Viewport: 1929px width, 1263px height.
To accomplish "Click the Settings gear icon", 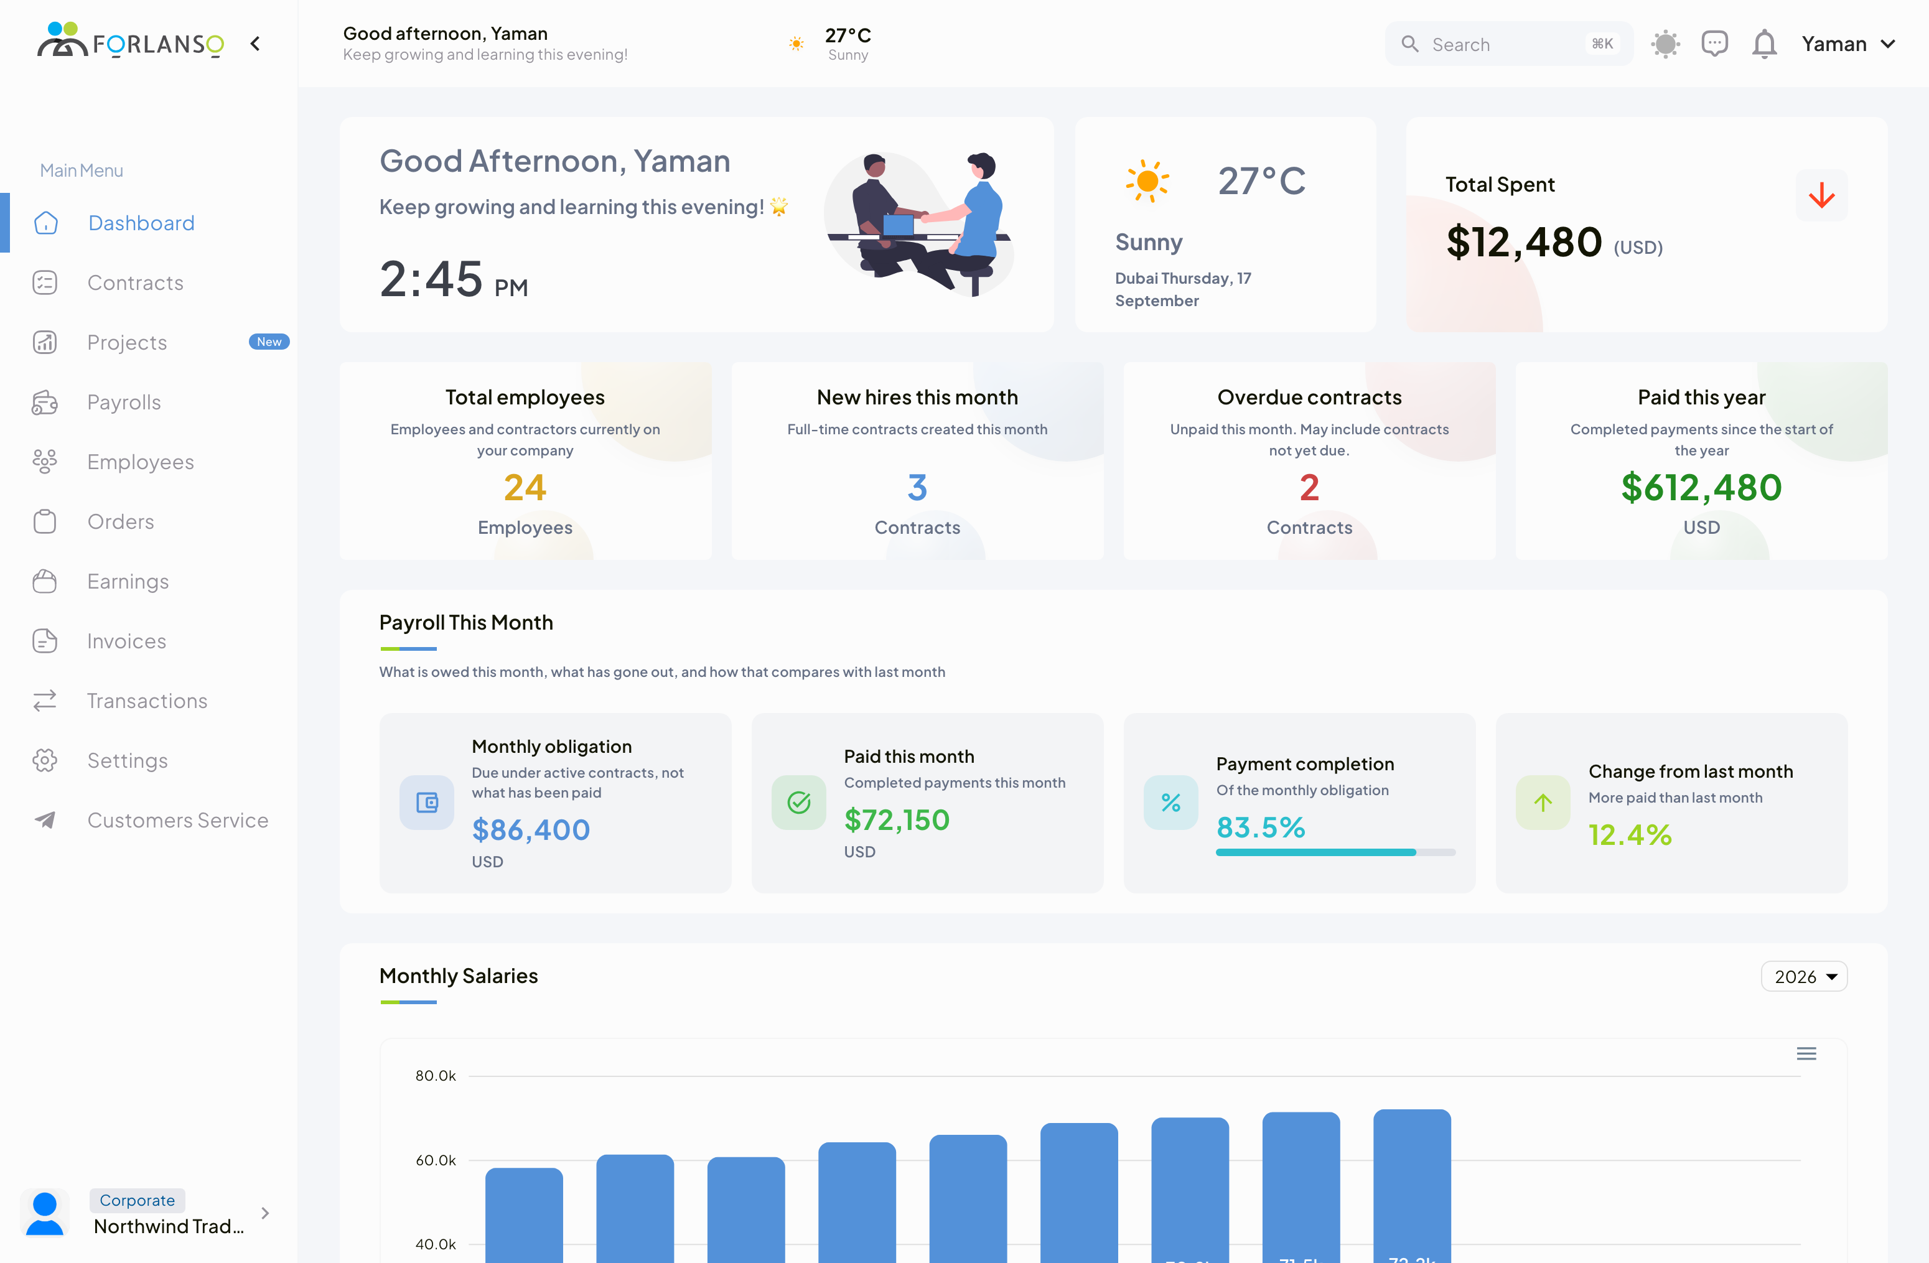I will 45,760.
